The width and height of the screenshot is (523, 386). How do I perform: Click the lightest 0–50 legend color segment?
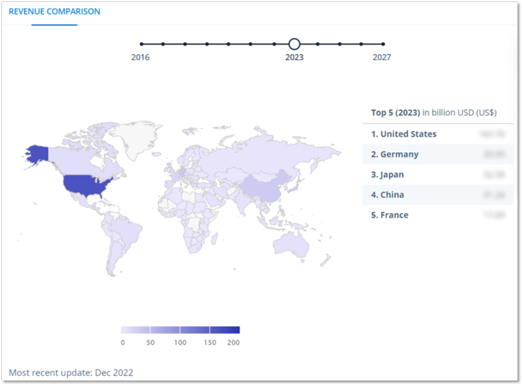pos(135,330)
